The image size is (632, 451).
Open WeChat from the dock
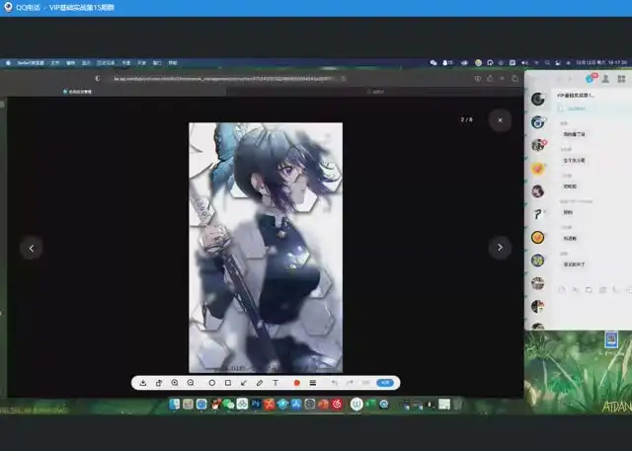tap(228, 404)
